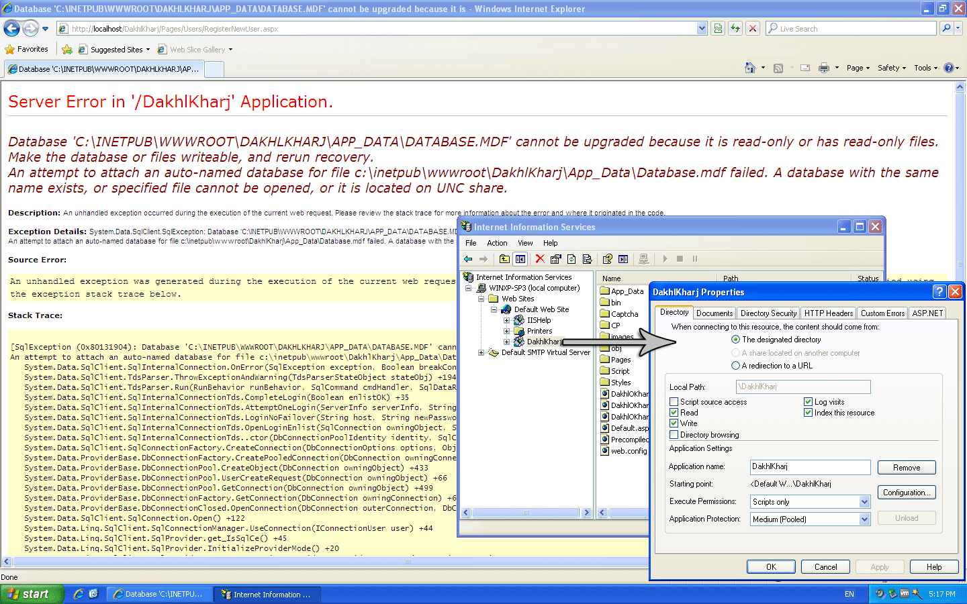Click the Remove application button
The width and height of the screenshot is (967, 604).
tap(907, 468)
